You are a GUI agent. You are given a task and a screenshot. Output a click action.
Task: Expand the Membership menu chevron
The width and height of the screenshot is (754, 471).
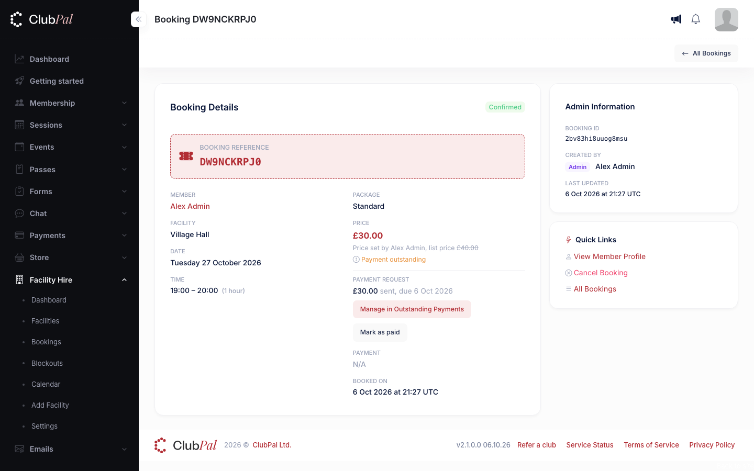point(125,103)
